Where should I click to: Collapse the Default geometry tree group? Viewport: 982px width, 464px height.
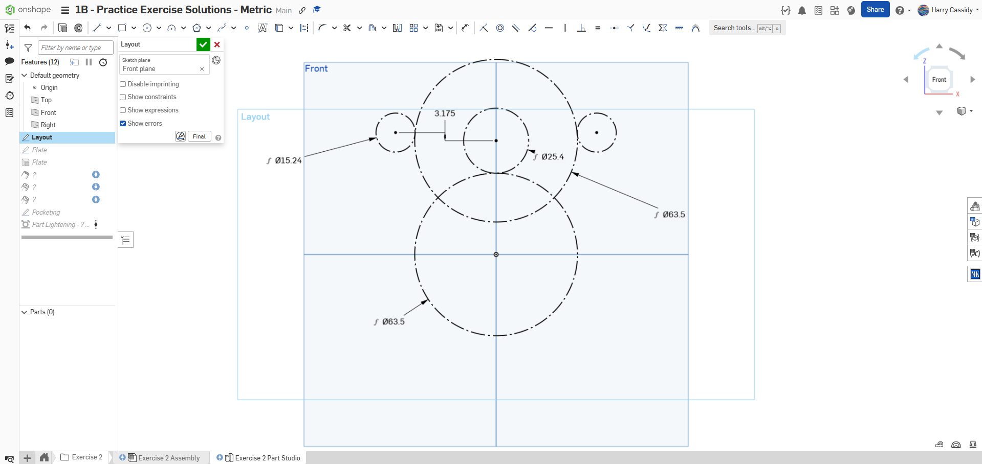[24, 75]
